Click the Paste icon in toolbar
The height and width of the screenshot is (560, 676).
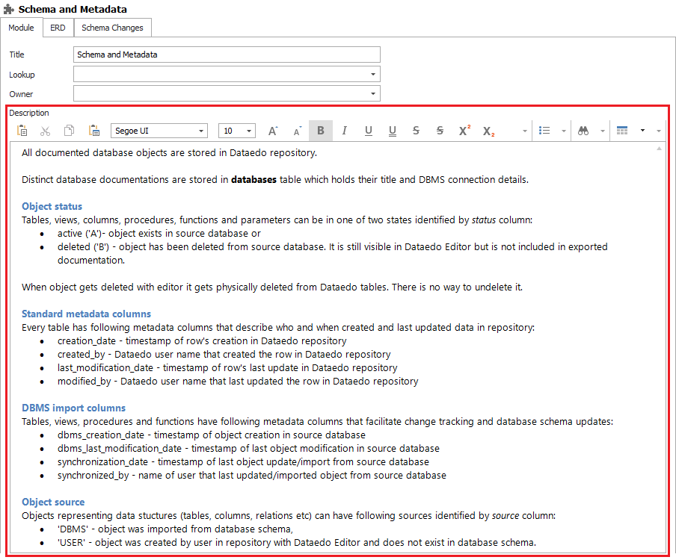(x=23, y=131)
